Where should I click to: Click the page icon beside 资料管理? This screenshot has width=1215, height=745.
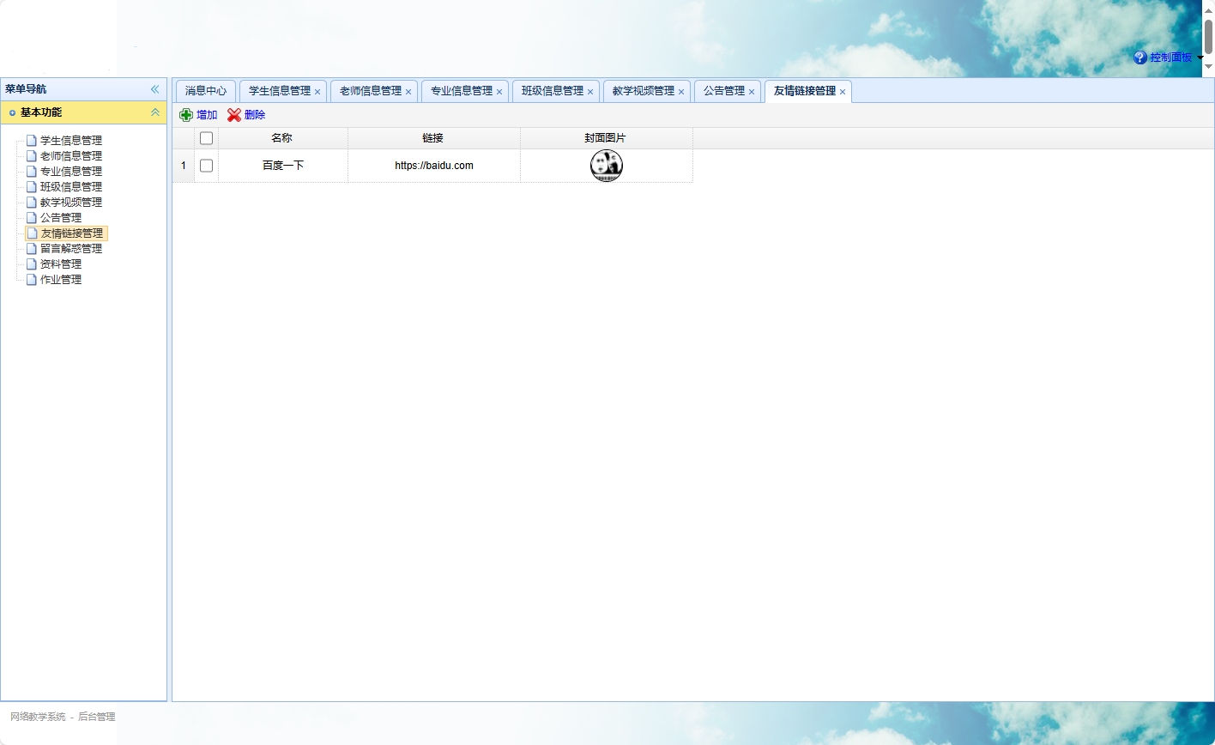pyautogui.click(x=32, y=264)
